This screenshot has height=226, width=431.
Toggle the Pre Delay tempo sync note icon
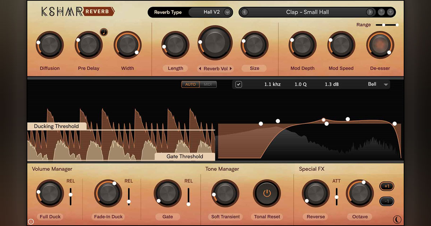click(x=104, y=32)
